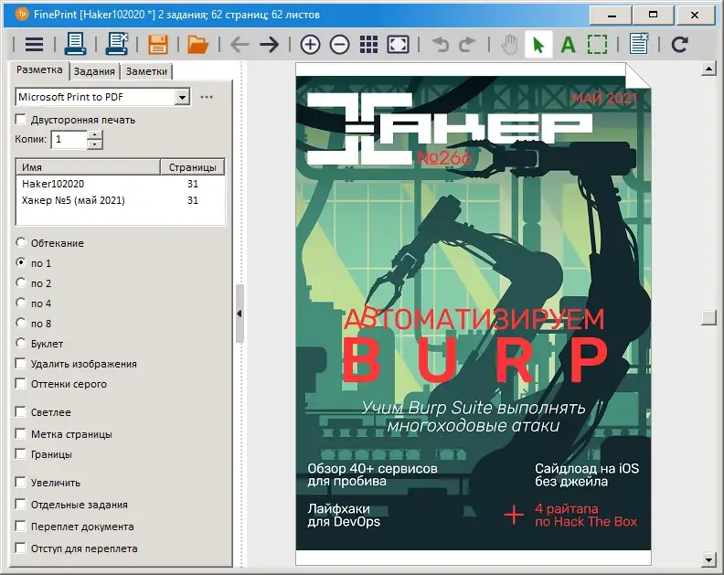Switch to the Заметки tab
Image resolution: width=724 pixels, height=575 pixels.
click(x=146, y=71)
